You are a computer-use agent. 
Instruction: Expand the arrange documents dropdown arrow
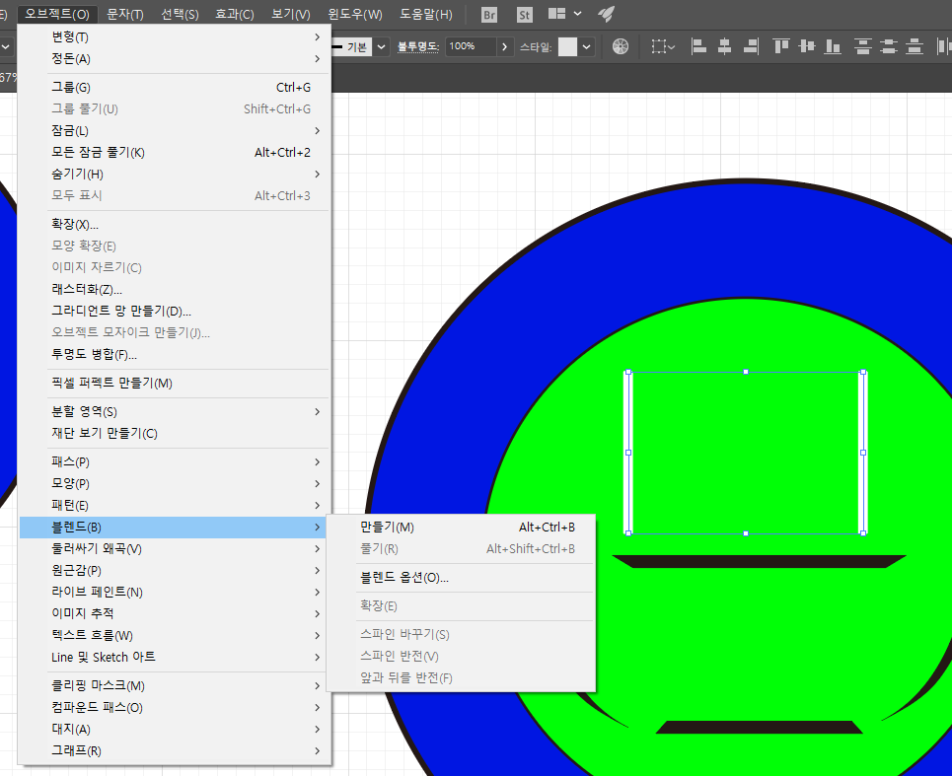(577, 14)
